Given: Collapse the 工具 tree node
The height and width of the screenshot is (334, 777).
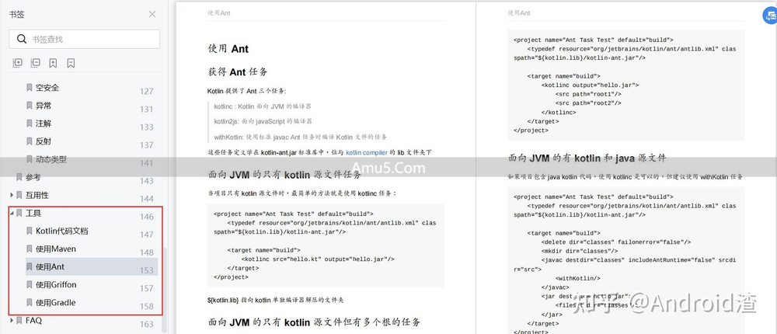Looking at the screenshot, I should tap(12, 213).
